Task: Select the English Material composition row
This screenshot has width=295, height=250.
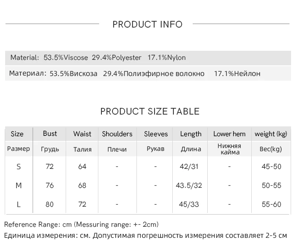Action: tap(98, 57)
